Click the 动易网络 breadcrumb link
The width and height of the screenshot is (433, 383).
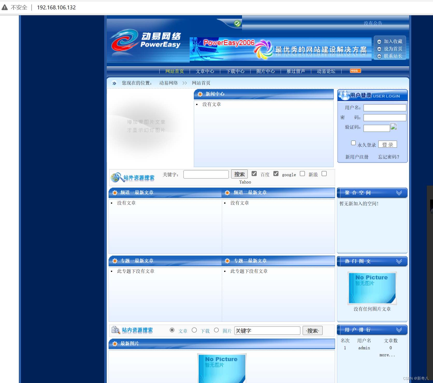(x=168, y=83)
